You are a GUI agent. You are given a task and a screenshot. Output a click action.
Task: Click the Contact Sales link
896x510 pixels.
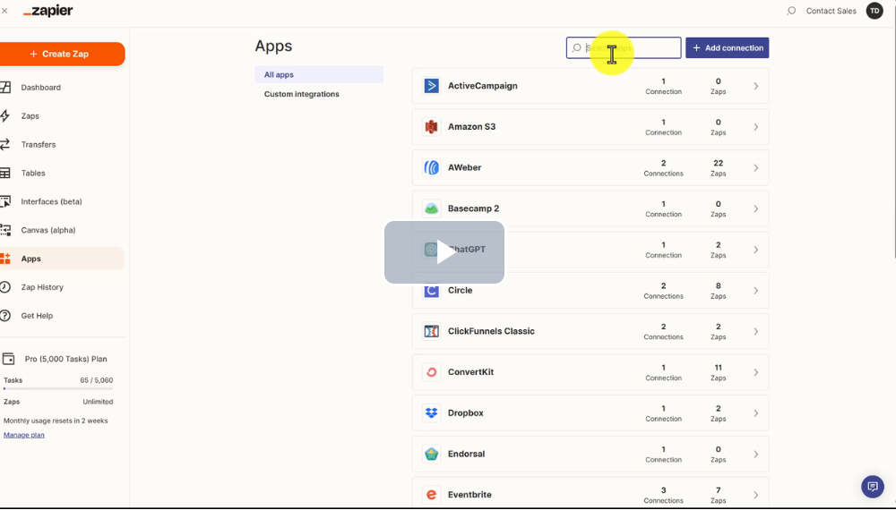pyautogui.click(x=831, y=11)
